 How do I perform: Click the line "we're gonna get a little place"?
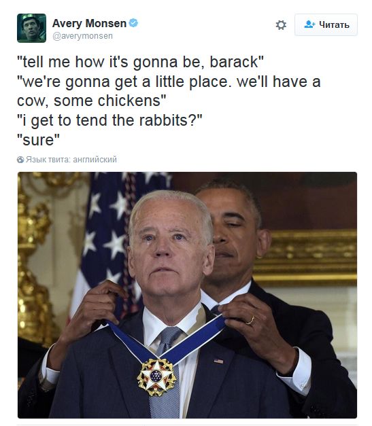(169, 82)
